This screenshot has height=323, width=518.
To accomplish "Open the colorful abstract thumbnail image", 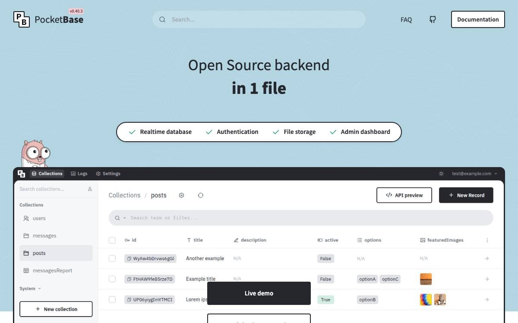I will click(426, 300).
